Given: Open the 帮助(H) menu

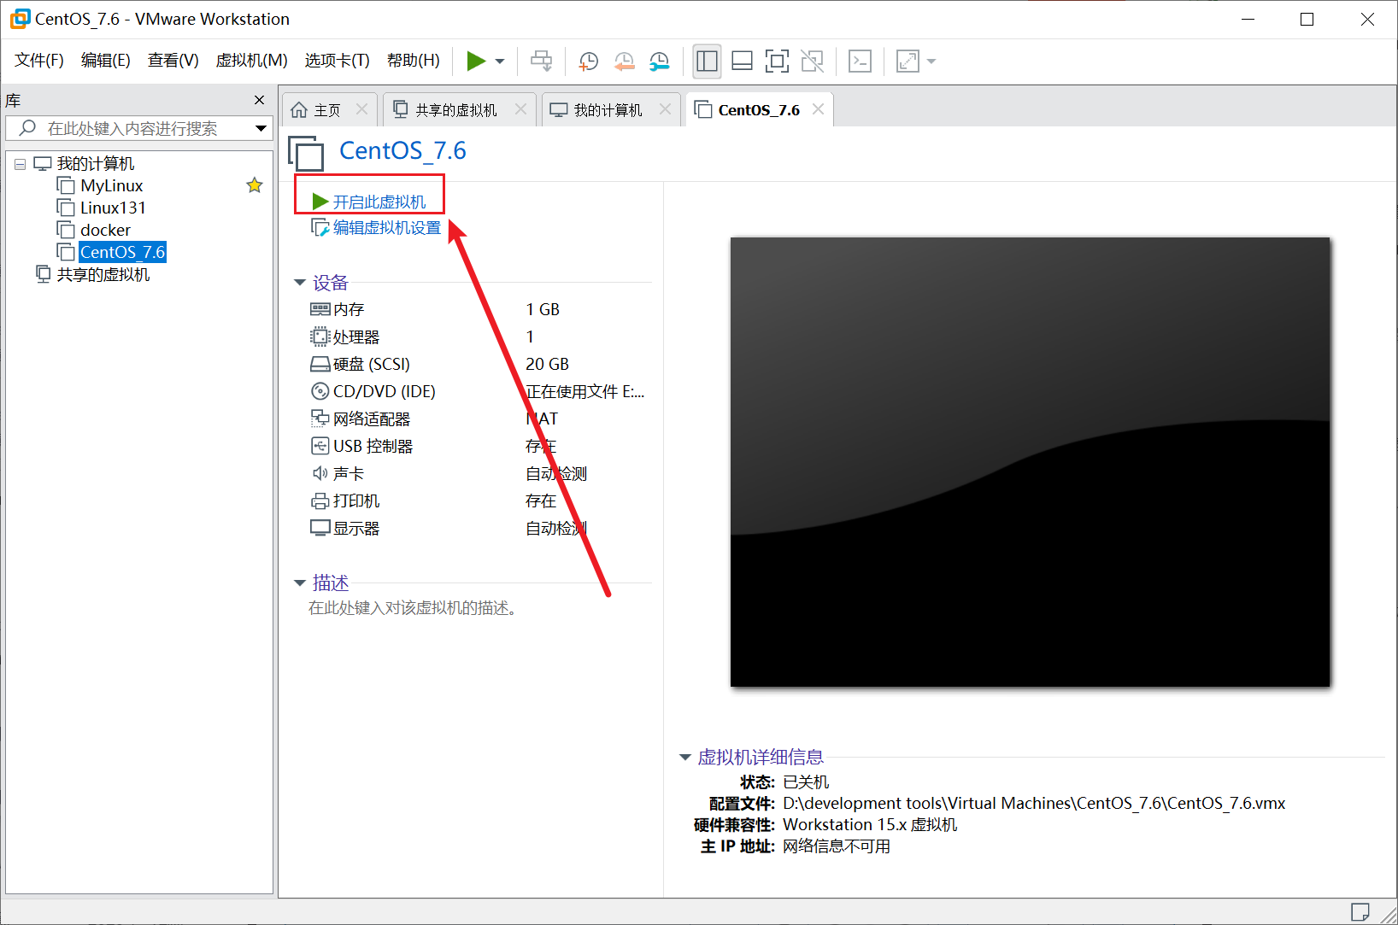Looking at the screenshot, I should tap(414, 61).
